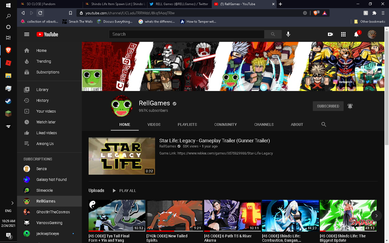Image resolution: width=389 pixels, height=243 pixels.
Task: Switch to the HOME channel tab
Action: (125, 124)
